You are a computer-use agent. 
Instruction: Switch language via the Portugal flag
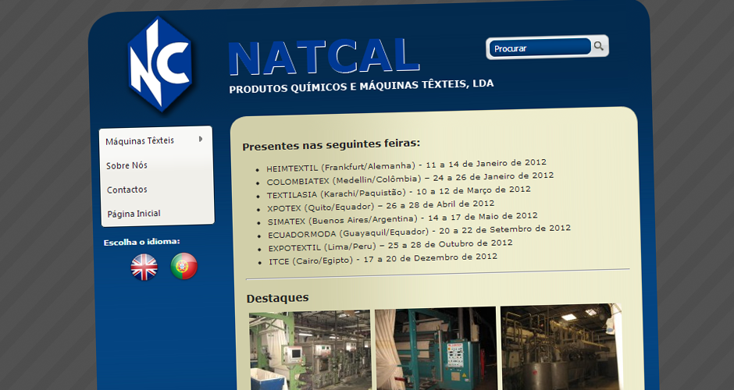coord(184,266)
